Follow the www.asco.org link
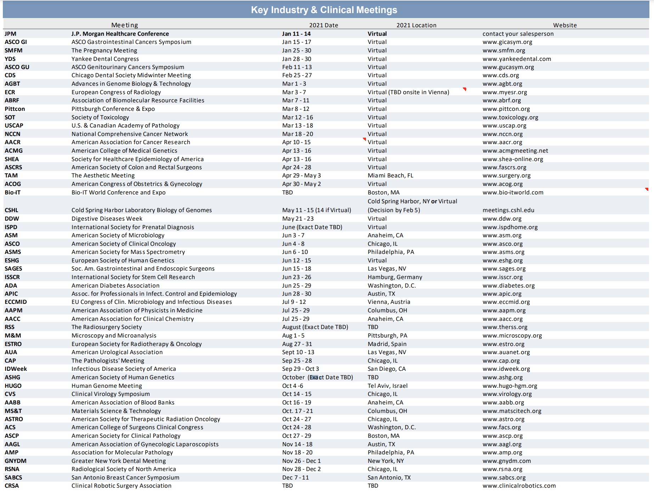Image resolution: width=654 pixels, height=493 pixels. point(502,244)
